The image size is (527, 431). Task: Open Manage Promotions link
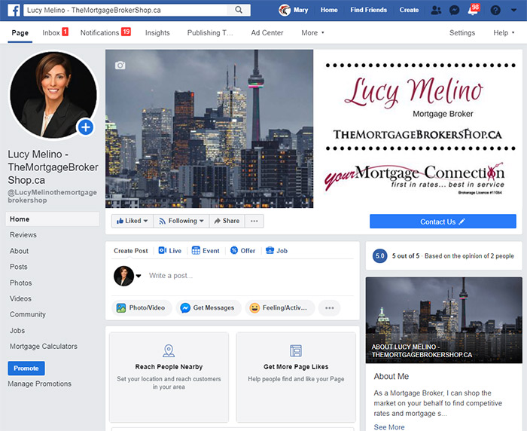point(40,384)
